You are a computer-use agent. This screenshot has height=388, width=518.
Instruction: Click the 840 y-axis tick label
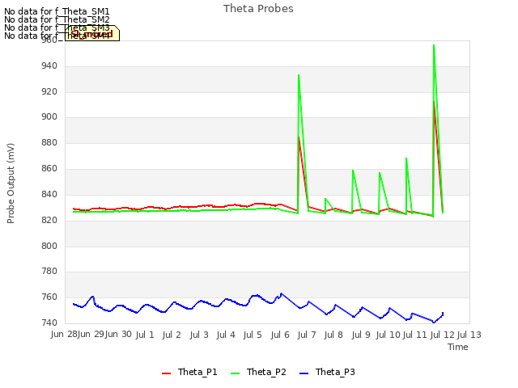pyautogui.click(x=49, y=194)
